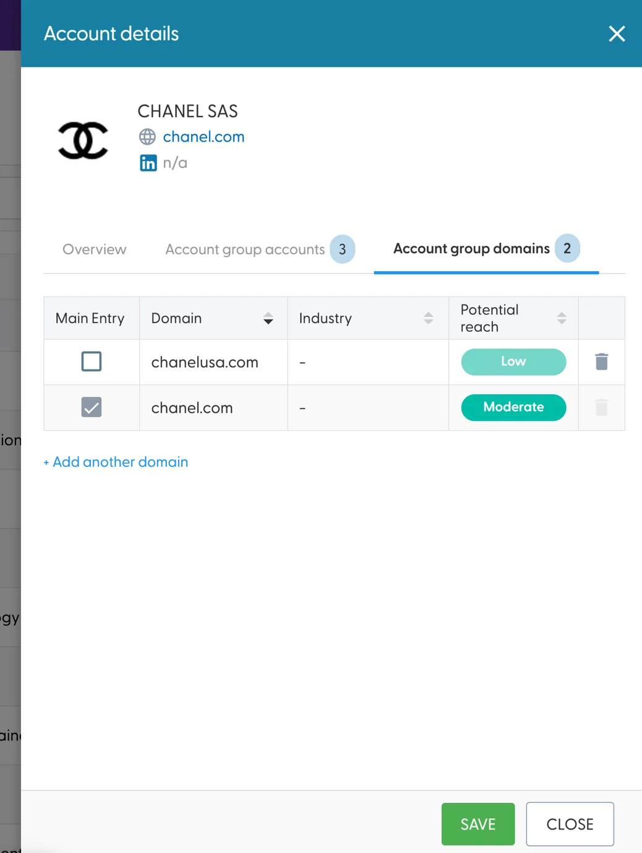642x853 pixels.
Task: Open the chanel.com website link
Action: pyautogui.click(x=203, y=137)
